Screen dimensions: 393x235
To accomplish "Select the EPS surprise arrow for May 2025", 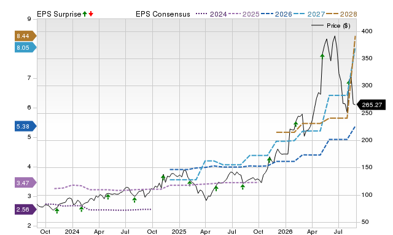I will pos(216,188).
